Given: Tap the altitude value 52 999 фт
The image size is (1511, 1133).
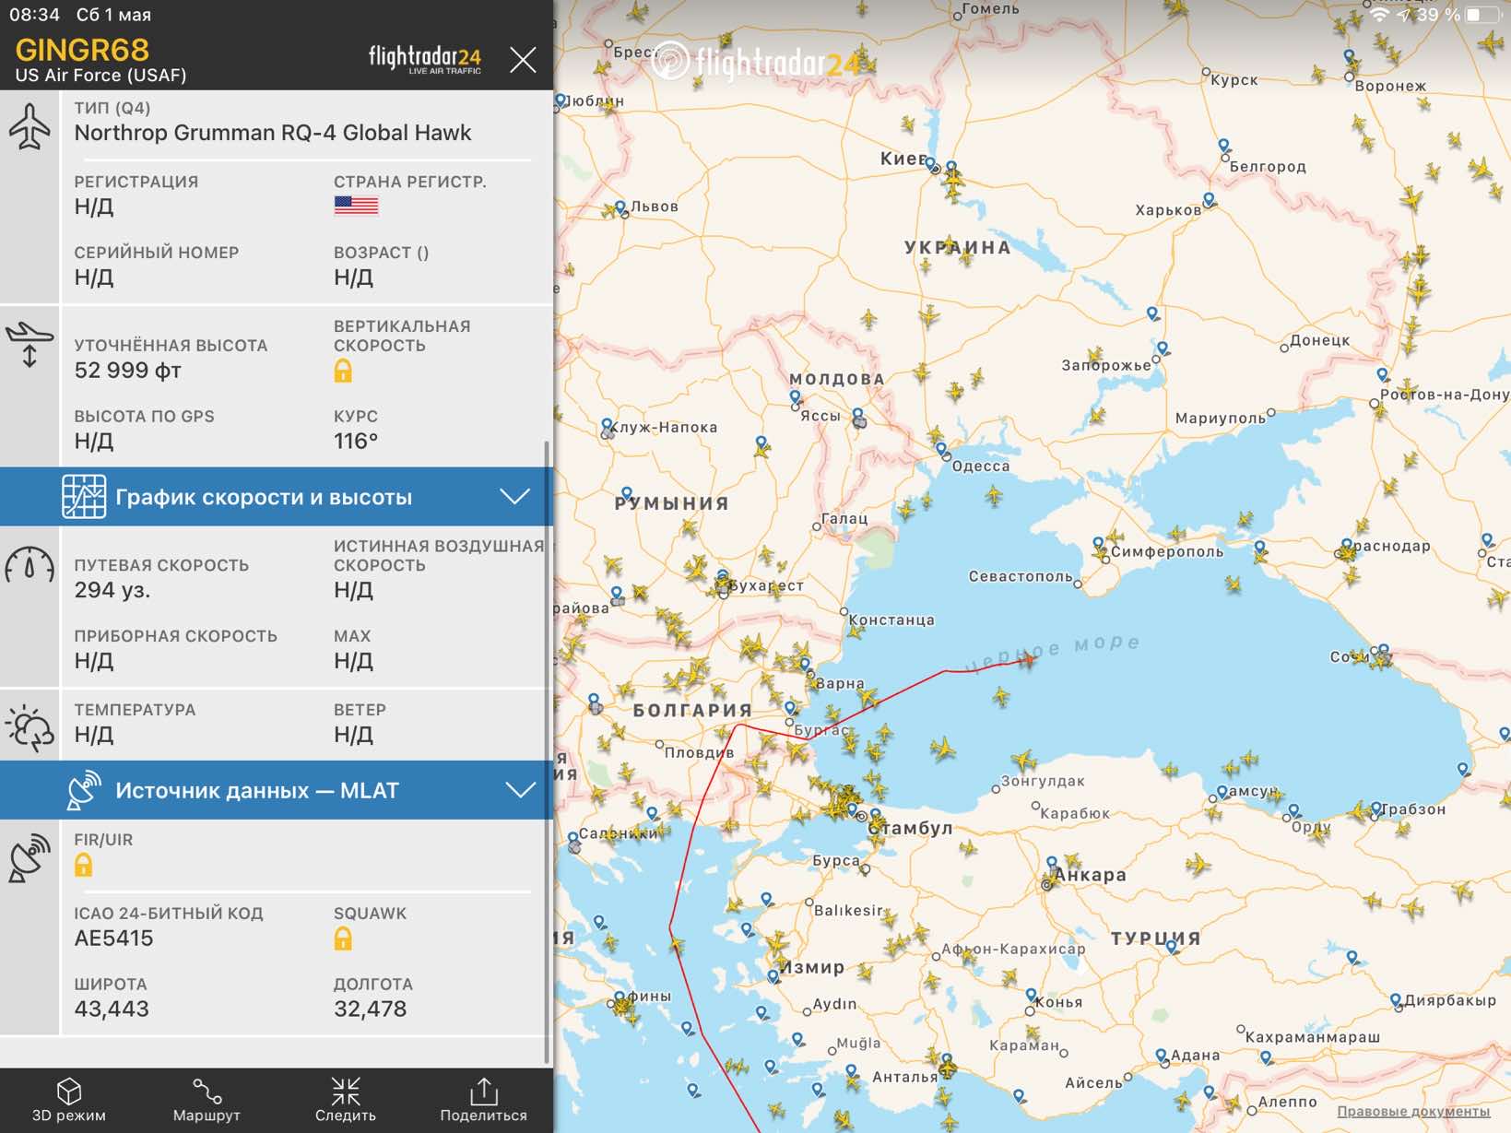Looking at the screenshot, I should 127,371.
